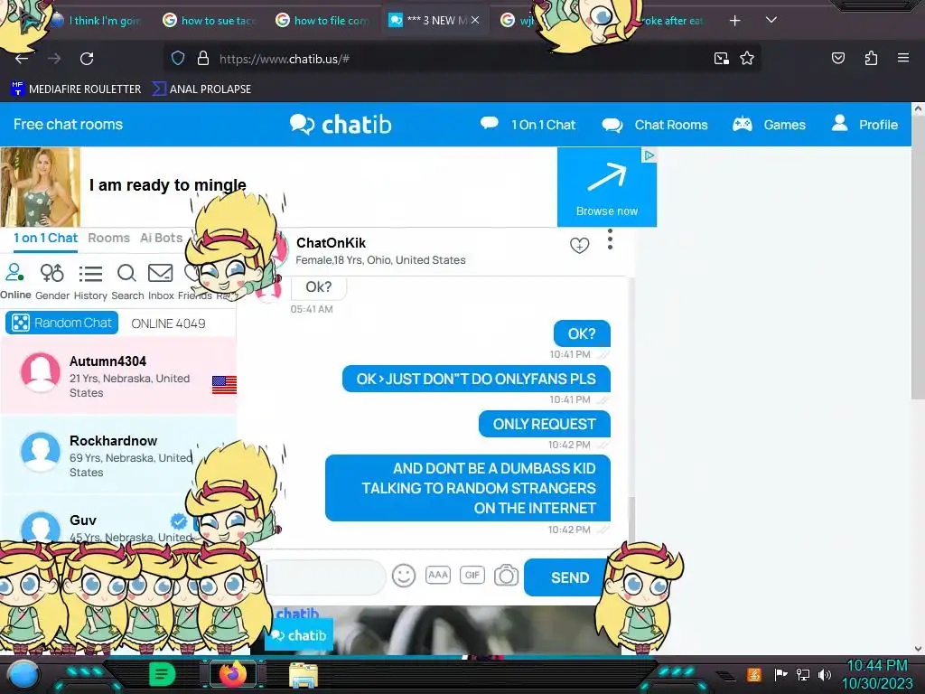Image resolution: width=925 pixels, height=694 pixels.
Task: Switch to the 'how to file com' tab
Action: (x=322, y=20)
